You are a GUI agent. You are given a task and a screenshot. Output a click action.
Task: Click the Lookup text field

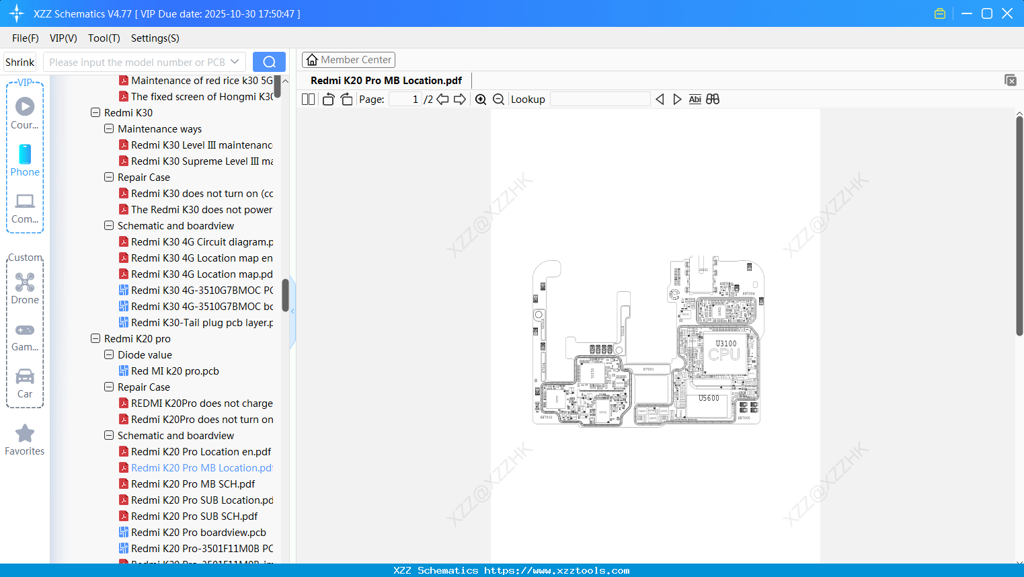[600, 100]
